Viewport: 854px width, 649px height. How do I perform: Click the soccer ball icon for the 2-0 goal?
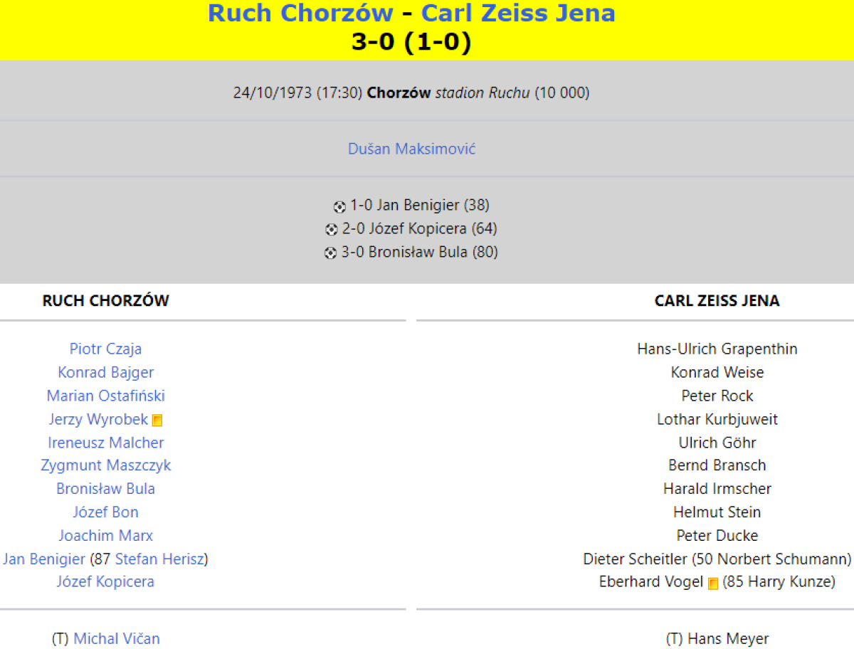point(331,230)
